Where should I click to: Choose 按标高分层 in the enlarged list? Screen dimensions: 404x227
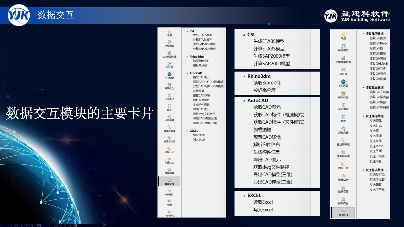tap(264, 90)
